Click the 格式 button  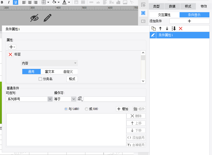(x=72, y=79)
